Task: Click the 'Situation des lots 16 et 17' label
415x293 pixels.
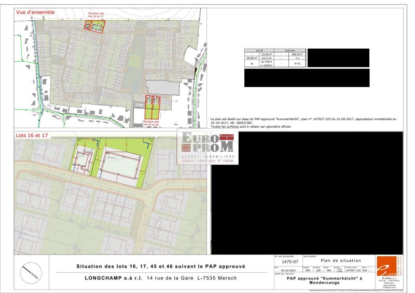Action: click(x=96, y=15)
